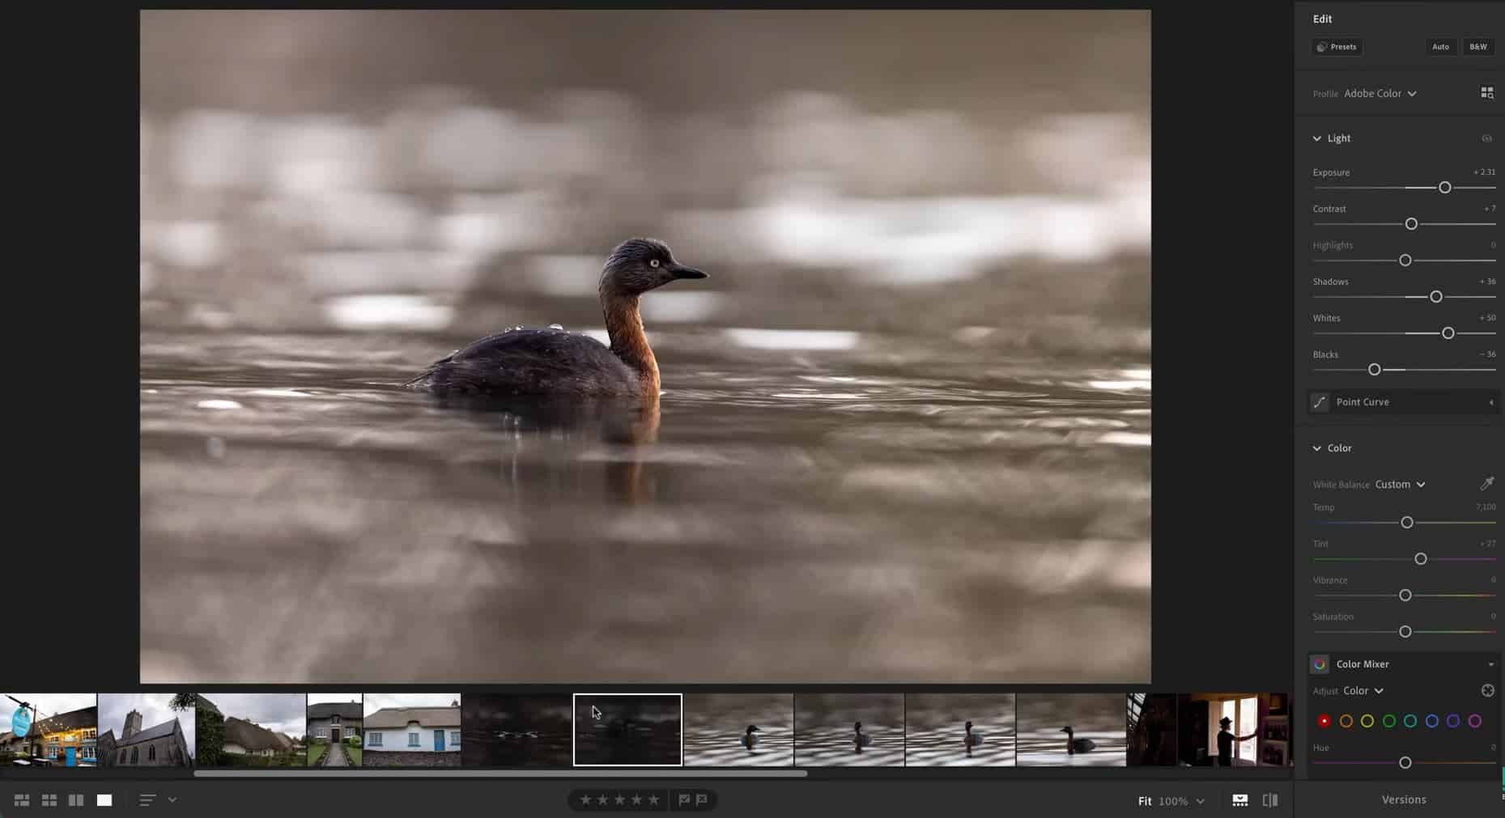Image resolution: width=1505 pixels, height=818 pixels.
Task: Open the Point Curve tone icon
Action: (x=1320, y=402)
